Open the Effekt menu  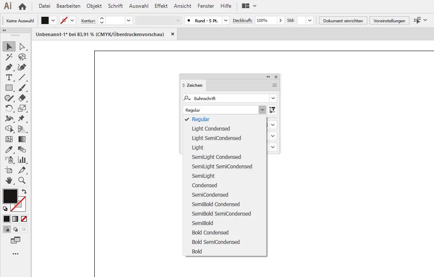(161, 6)
